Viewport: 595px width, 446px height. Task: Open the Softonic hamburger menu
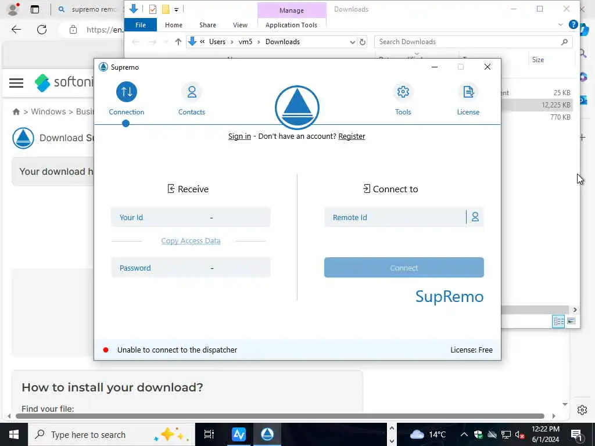[x=16, y=82]
